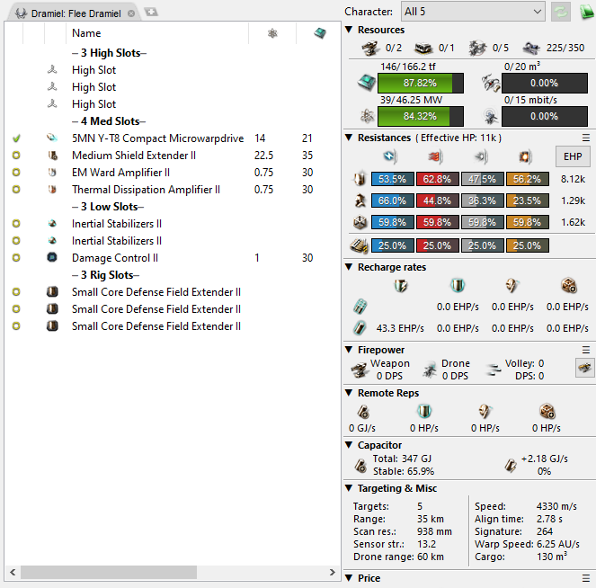Toggle state of Damage Control II

pos(16,258)
